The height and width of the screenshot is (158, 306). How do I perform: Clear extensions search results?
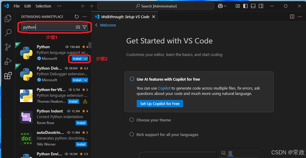tap(78, 27)
